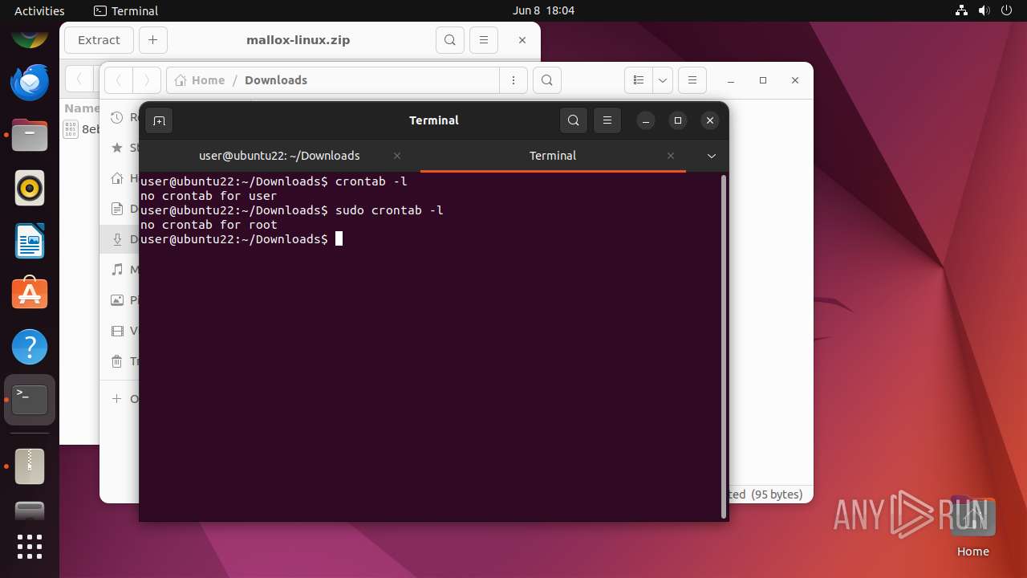Click Home in Files path bar
The height and width of the screenshot is (578, 1027).
[200, 80]
